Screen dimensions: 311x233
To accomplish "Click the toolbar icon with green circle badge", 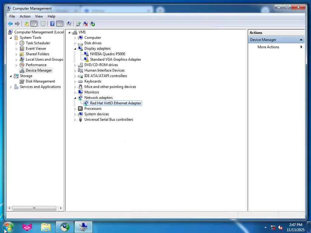I will (x=92, y=24).
